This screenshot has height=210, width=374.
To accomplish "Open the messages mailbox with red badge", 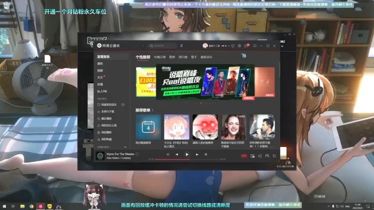I will click(x=246, y=46).
